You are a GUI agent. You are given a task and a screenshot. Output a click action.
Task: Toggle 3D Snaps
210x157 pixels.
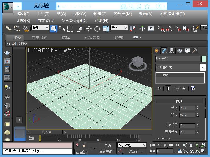point(161,29)
